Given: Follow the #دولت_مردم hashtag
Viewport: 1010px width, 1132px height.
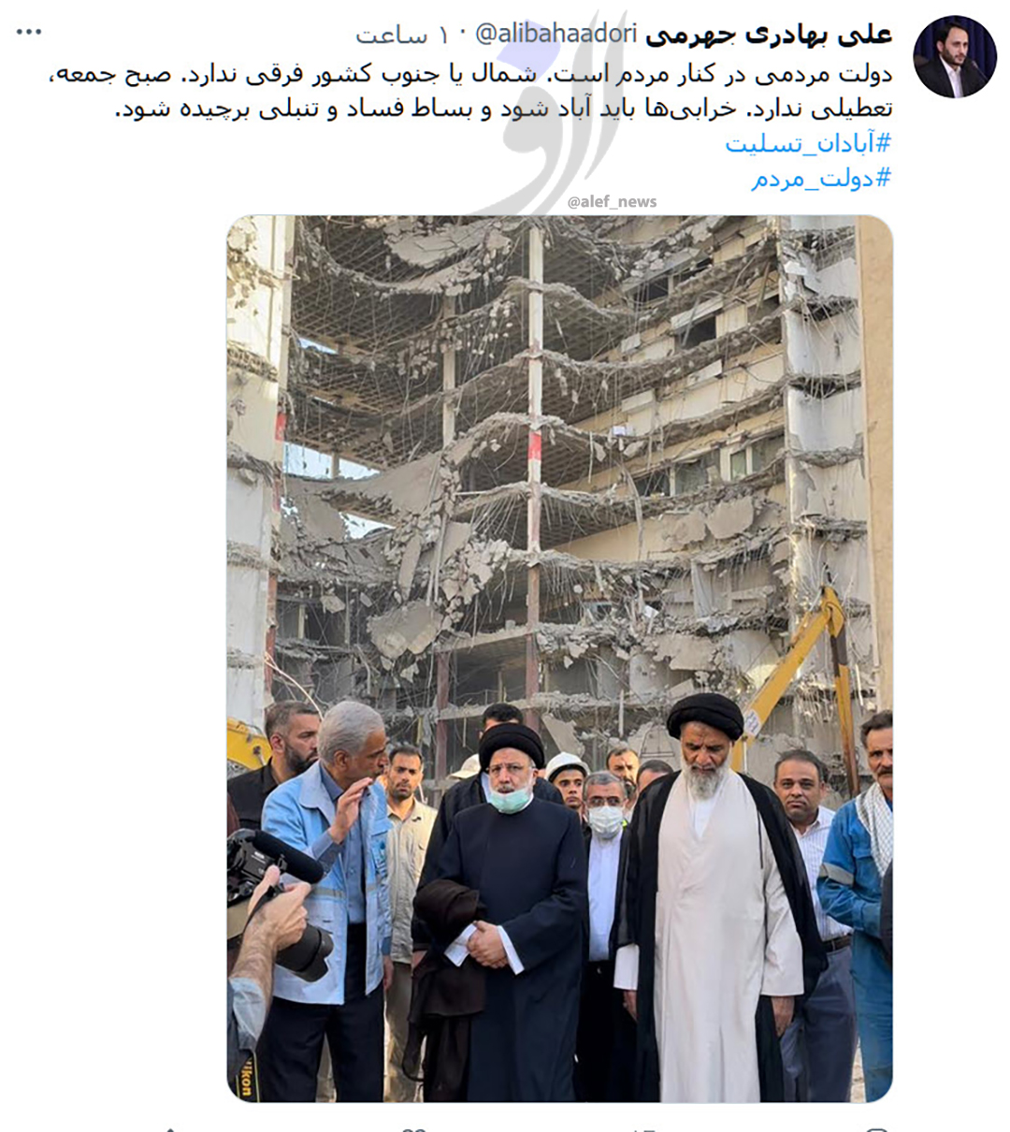Looking at the screenshot, I should (822, 178).
